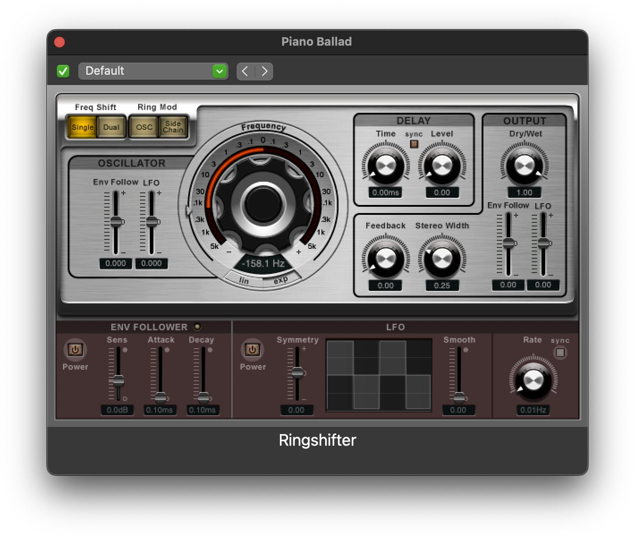Click the Attack slider handle
Screen dimensions: 635x537
tap(161, 397)
